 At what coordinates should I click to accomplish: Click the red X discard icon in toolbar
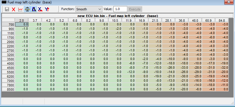14,9
